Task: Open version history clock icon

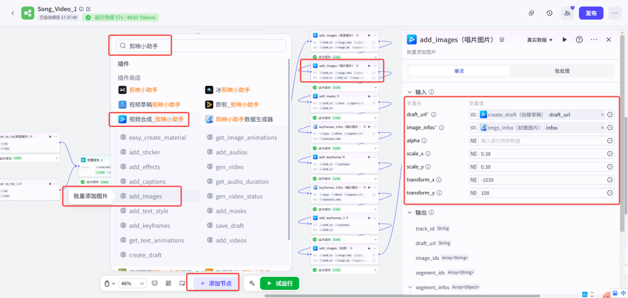Action: click(549, 13)
